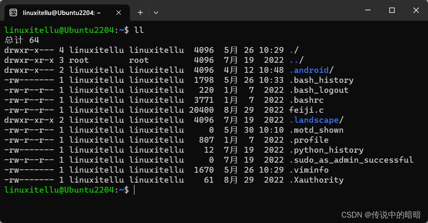The height and width of the screenshot is (223, 428).
Task: Click the time '10:48' on the .android row
Action: point(271,70)
